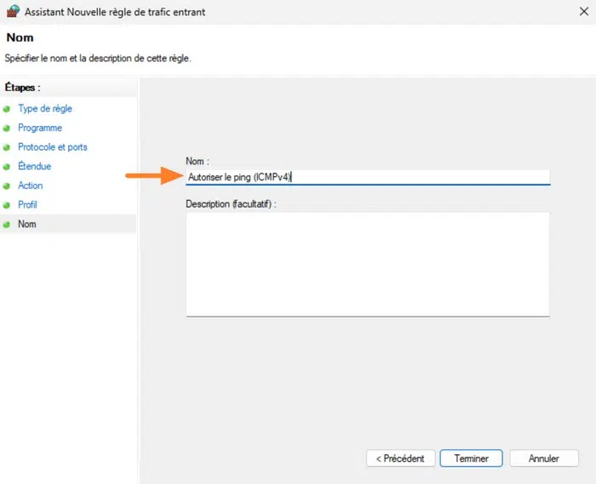The image size is (596, 484).
Task: Select the Nom step in sidebar
Action: point(27,225)
